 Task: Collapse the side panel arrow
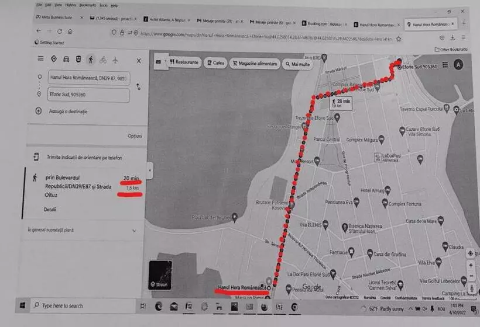coord(150,170)
